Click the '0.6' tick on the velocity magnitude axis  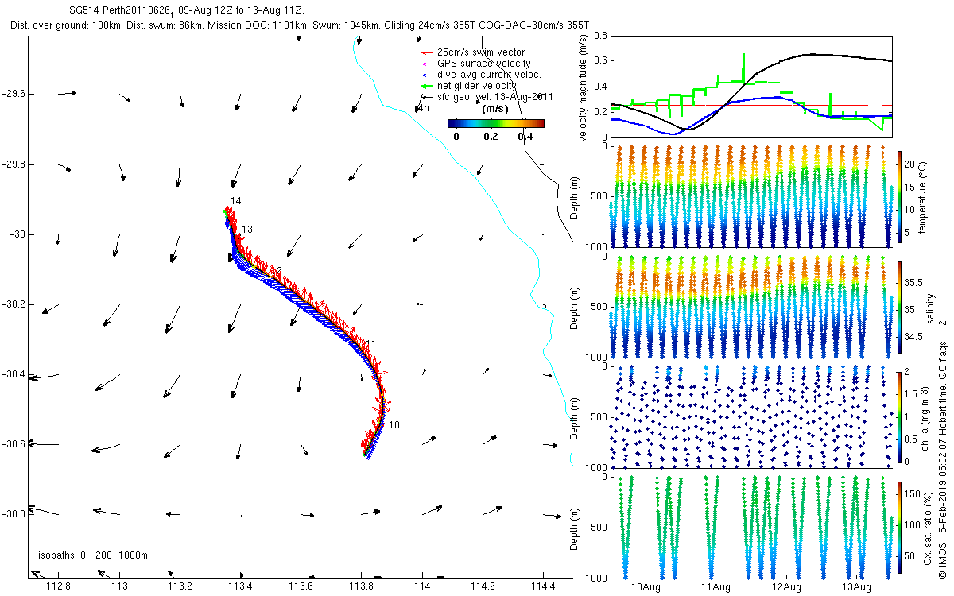click(x=599, y=60)
